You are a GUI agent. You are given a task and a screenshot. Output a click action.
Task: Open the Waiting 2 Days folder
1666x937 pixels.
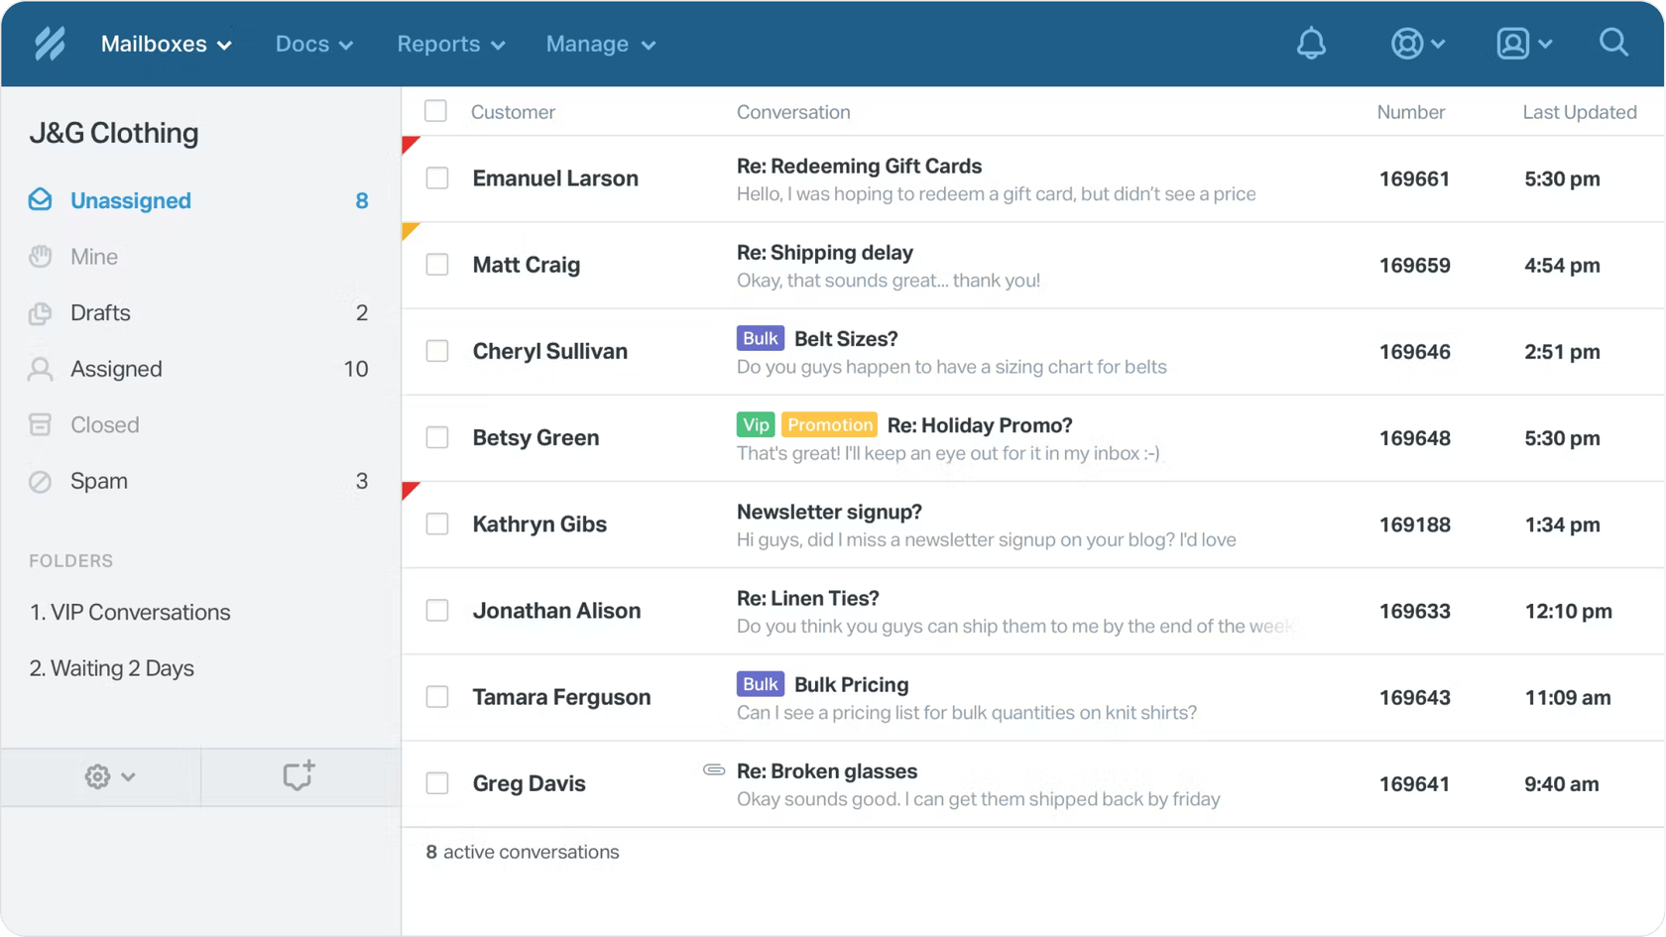click(x=112, y=667)
